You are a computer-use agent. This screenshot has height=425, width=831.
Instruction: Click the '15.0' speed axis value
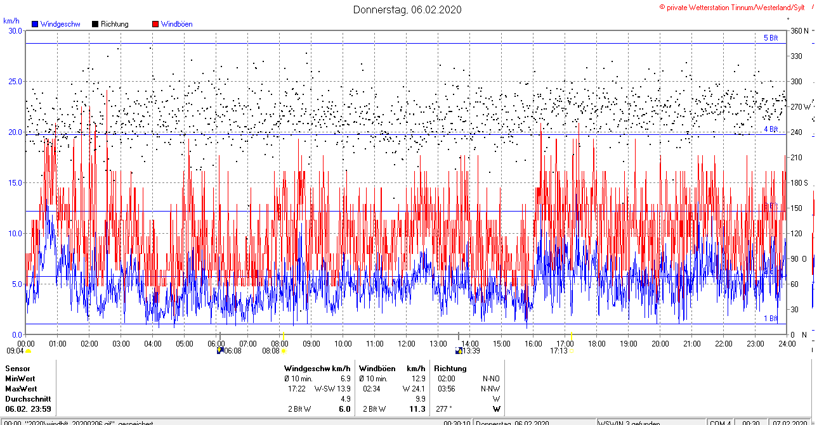tap(15, 183)
